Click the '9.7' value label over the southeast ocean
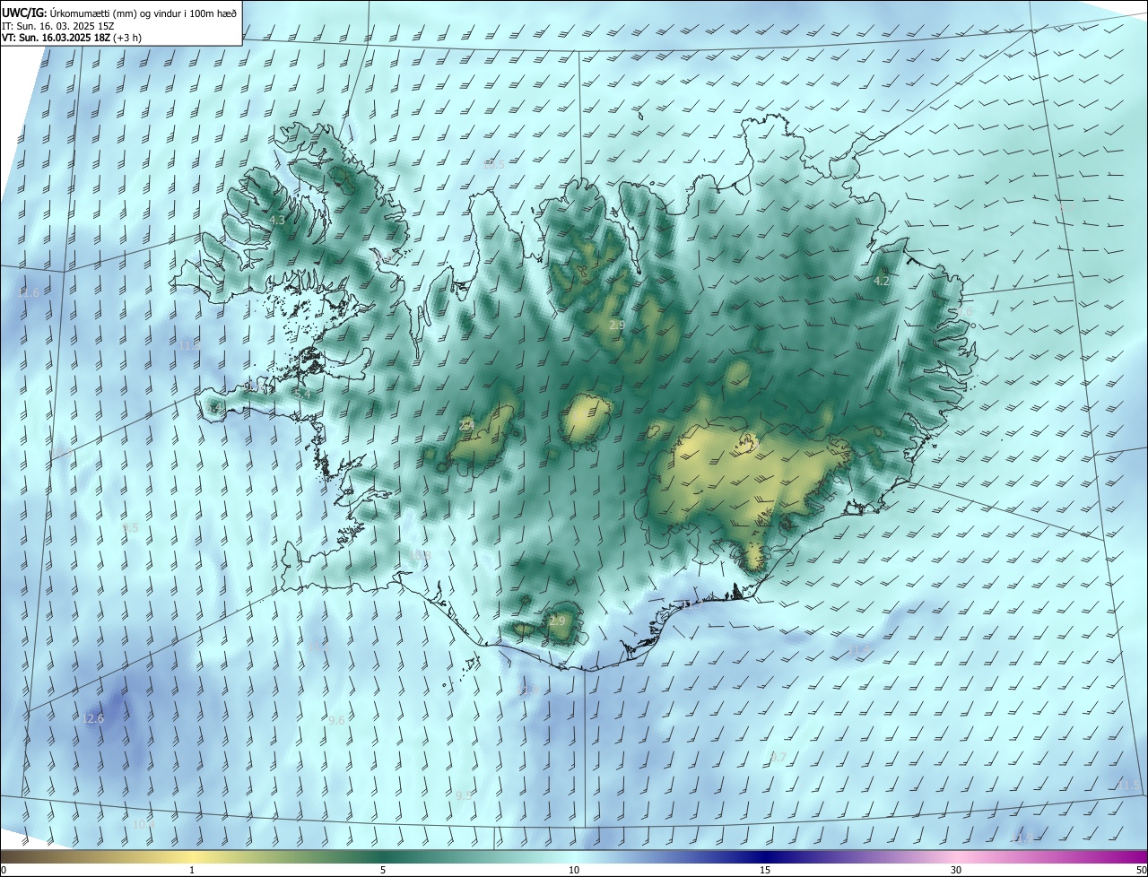The height and width of the screenshot is (877, 1148). coord(778,758)
